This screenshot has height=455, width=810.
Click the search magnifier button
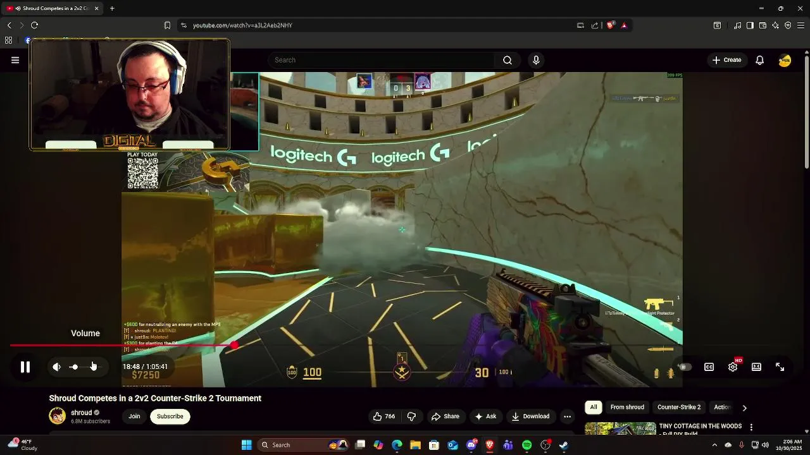(508, 60)
